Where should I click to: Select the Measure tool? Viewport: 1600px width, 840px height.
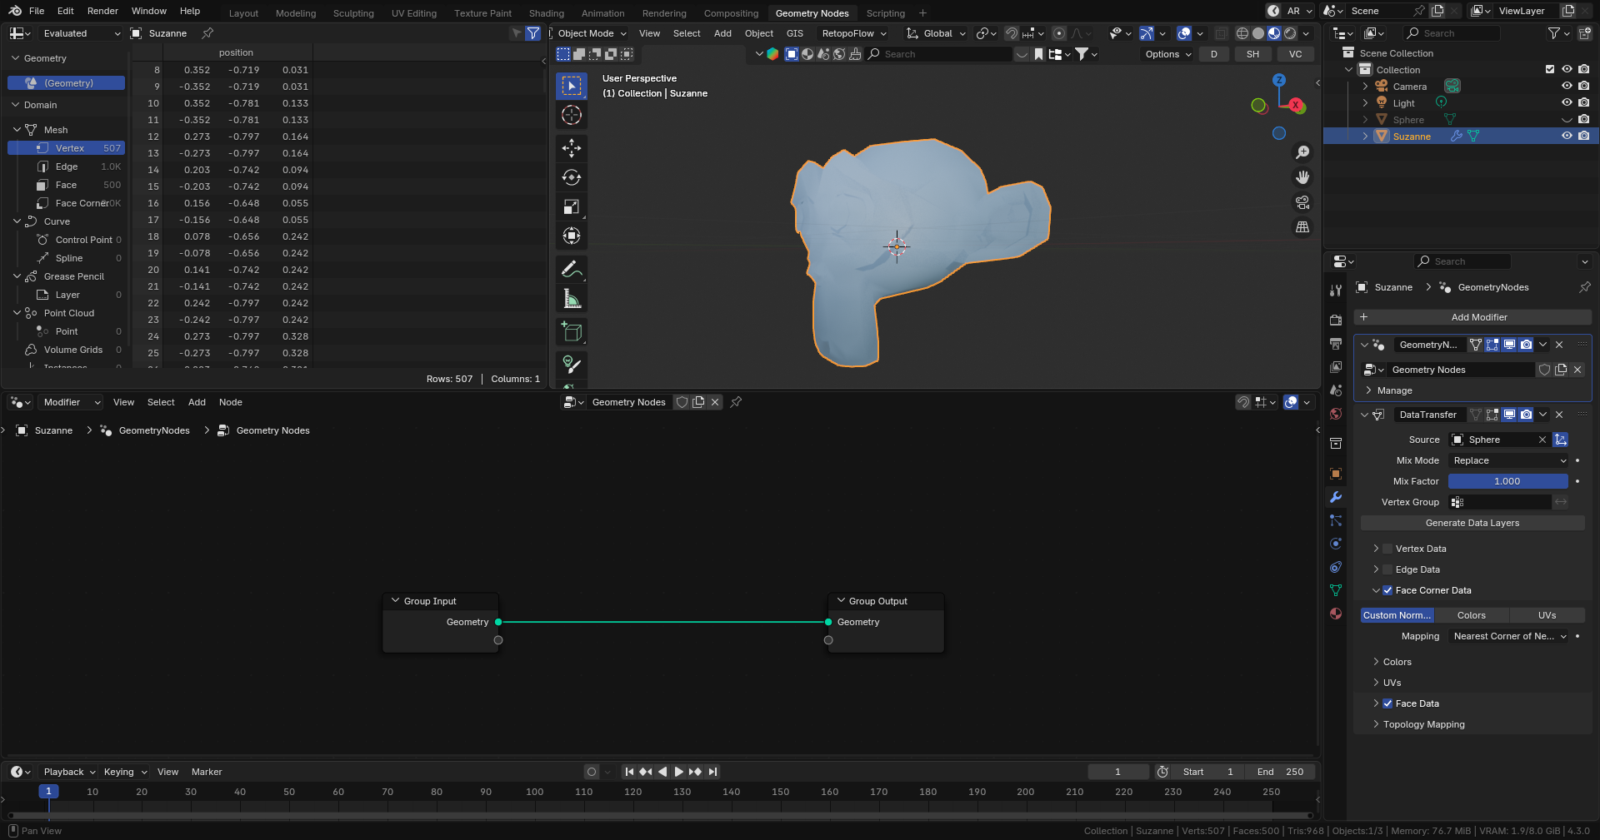(572, 298)
